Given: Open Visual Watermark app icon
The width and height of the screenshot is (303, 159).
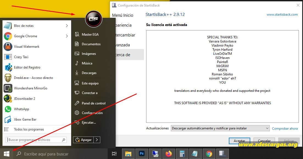Looking at the screenshot, I should (x=8, y=46).
